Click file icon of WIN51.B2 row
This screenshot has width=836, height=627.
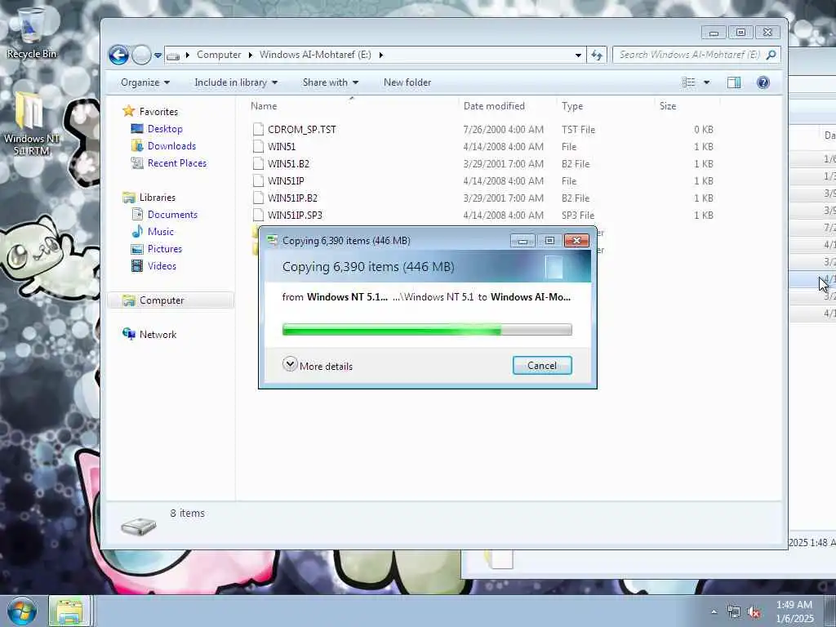(258, 163)
